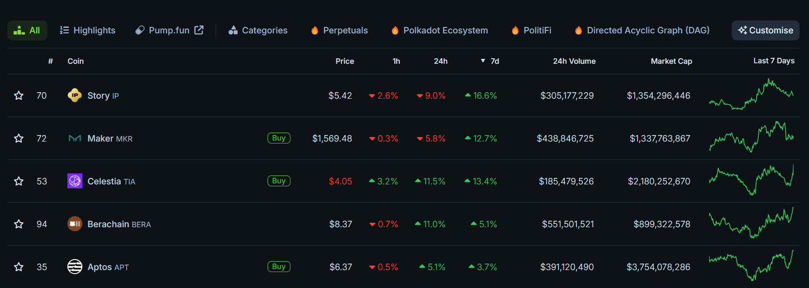Viewport: 809px width, 288px height.
Task: Click the Celestia purple logo icon
Action: (x=74, y=181)
